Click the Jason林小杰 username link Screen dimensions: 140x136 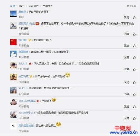point(26,112)
